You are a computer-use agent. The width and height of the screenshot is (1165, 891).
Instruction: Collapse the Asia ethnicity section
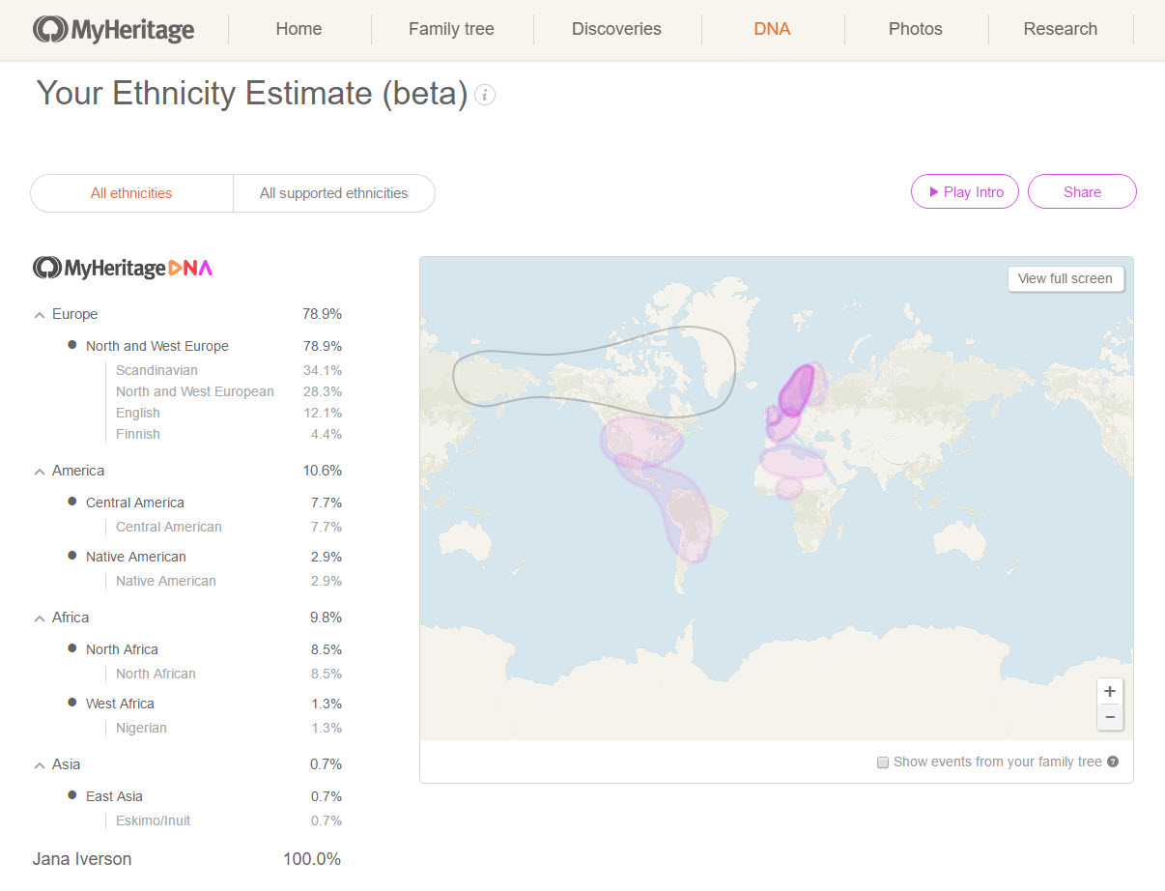38,763
